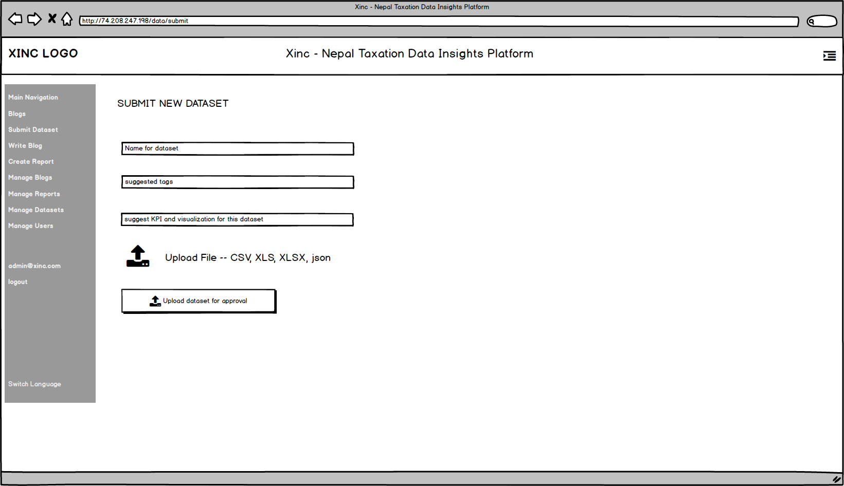Click Upload File -- CSV, XLS, XLSX, json text
The width and height of the screenshot is (844, 486).
[x=248, y=258]
